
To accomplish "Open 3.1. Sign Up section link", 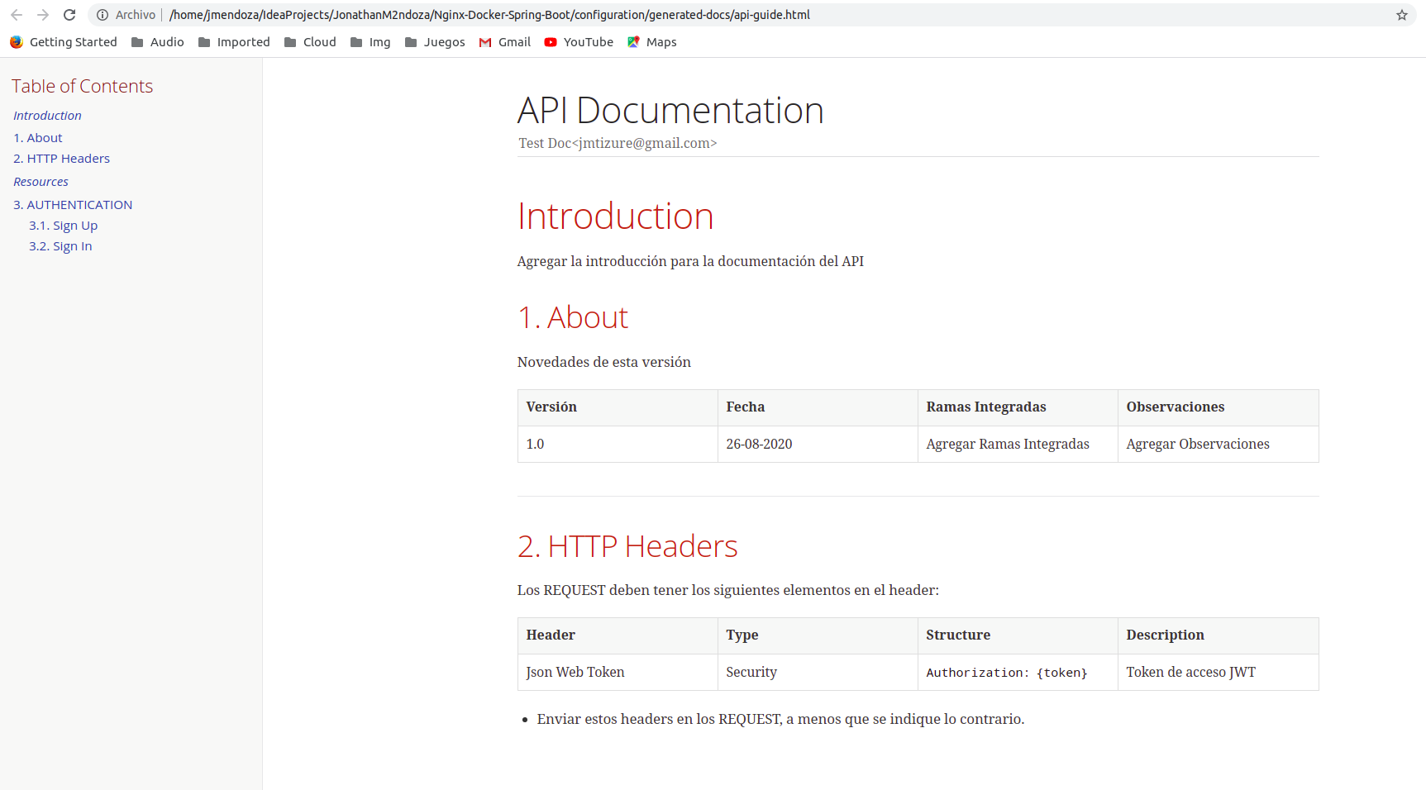I will [63, 226].
